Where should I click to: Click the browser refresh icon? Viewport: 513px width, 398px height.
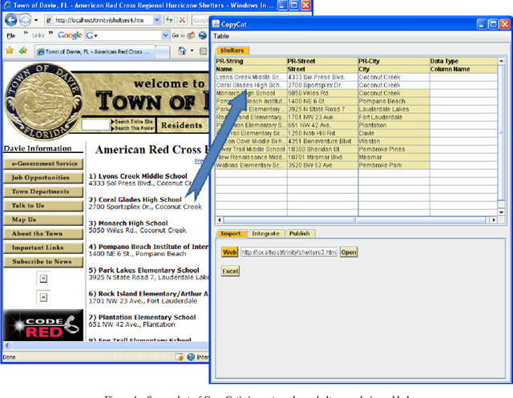click(169, 20)
